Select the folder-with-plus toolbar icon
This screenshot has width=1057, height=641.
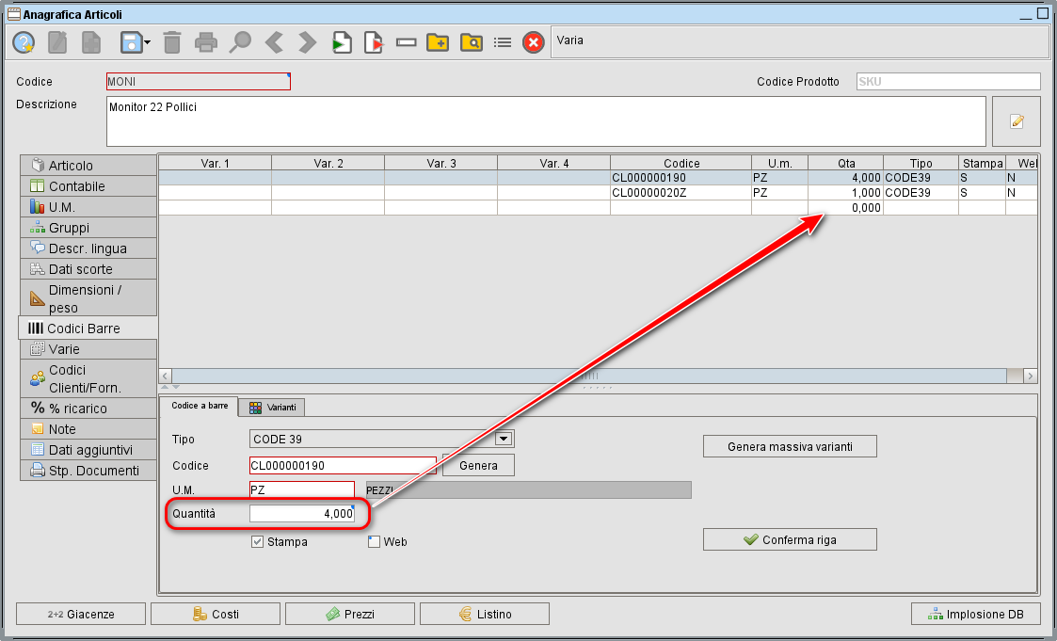438,41
